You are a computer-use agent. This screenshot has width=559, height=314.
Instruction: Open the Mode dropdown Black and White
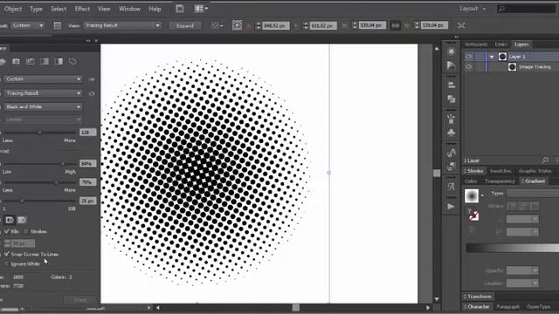[x=43, y=106]
